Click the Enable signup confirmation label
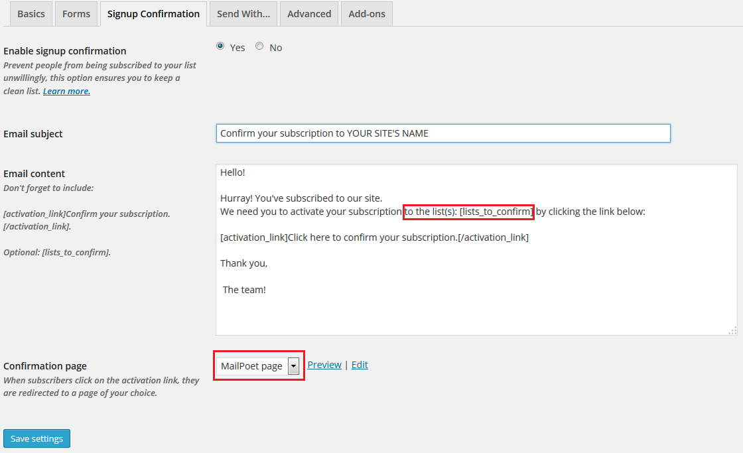Screen dimensions: 743x453 coord(65,51)
